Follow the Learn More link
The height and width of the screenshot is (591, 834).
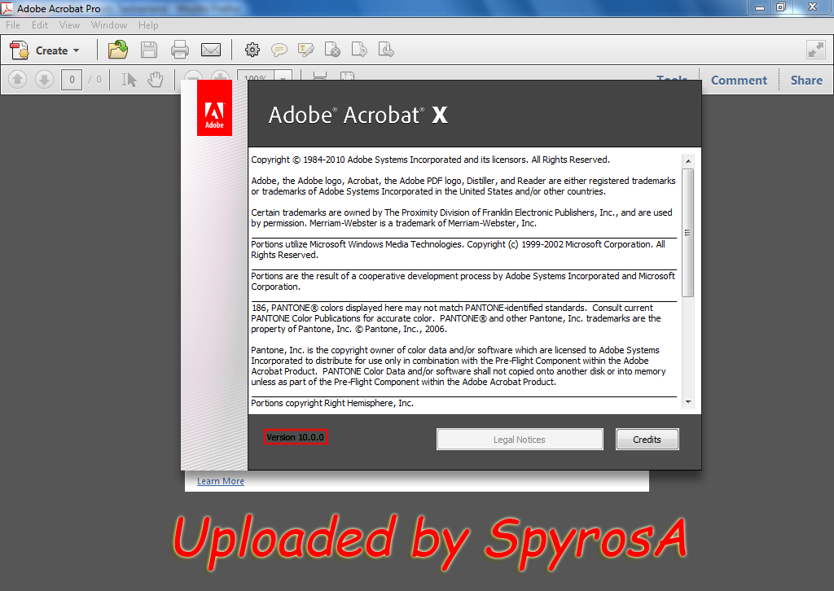(220, 481)
